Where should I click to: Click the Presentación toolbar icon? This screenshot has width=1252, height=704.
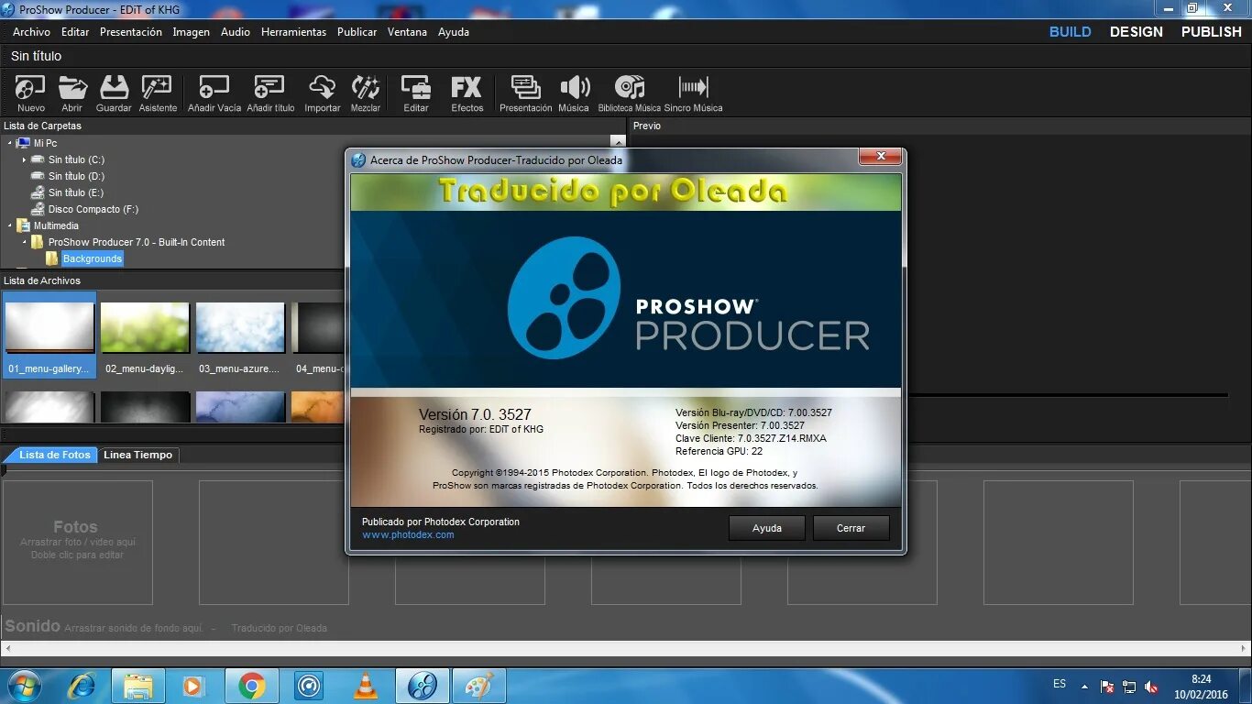pyautogui.click(x=526, y=93)
